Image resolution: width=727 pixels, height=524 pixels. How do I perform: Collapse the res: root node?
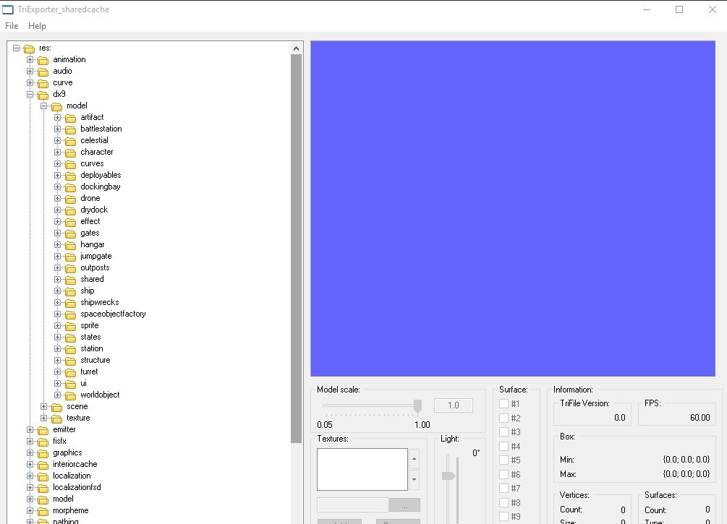[x=16, y=48]
